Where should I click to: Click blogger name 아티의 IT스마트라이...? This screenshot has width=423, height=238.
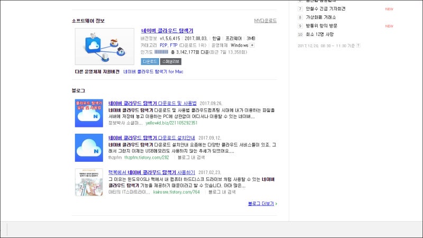coord(129,192)
